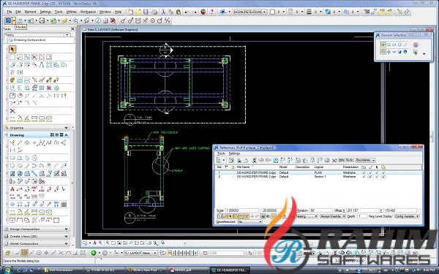Open the Workspace menu
Viewport: 439px width, 274px height.
(88, 12)
